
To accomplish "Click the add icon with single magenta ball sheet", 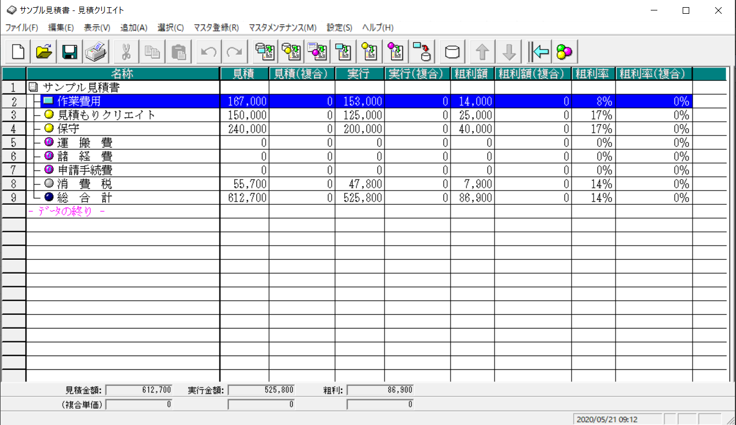I will (396, 52).
